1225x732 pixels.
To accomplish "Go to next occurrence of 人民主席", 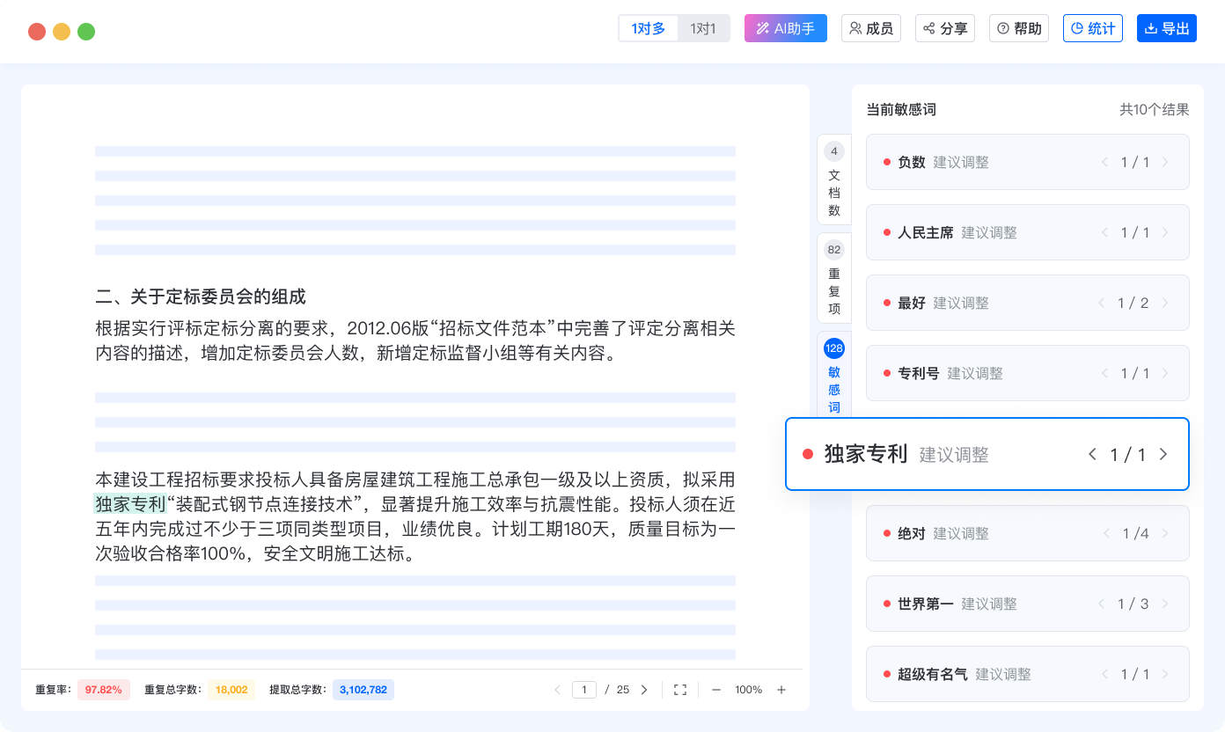I will coord(1165,232).
